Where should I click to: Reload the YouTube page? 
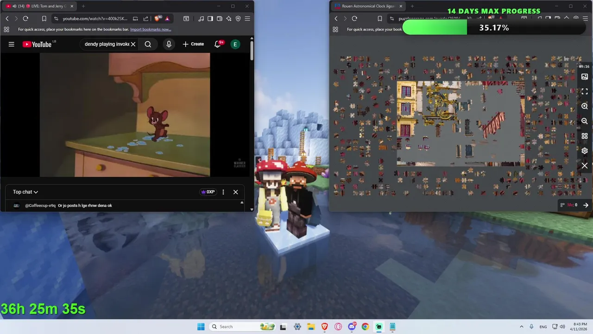(25, 19)
